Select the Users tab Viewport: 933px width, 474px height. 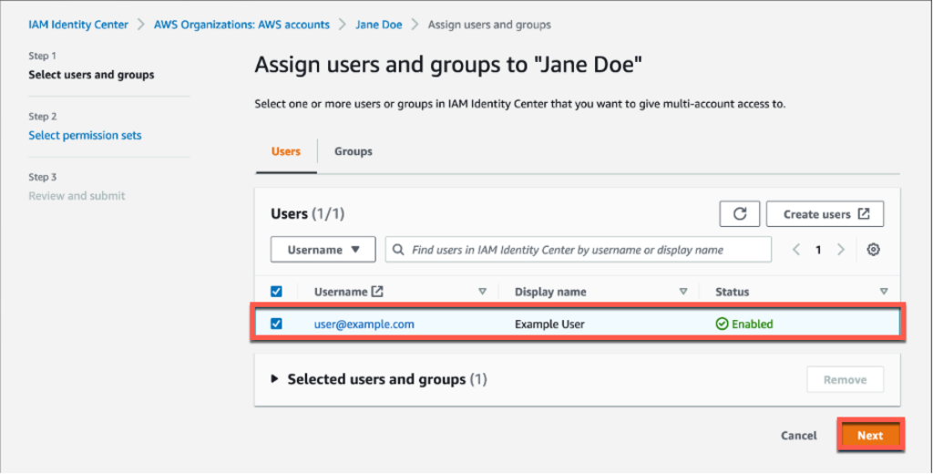click(x=286, y=151)
